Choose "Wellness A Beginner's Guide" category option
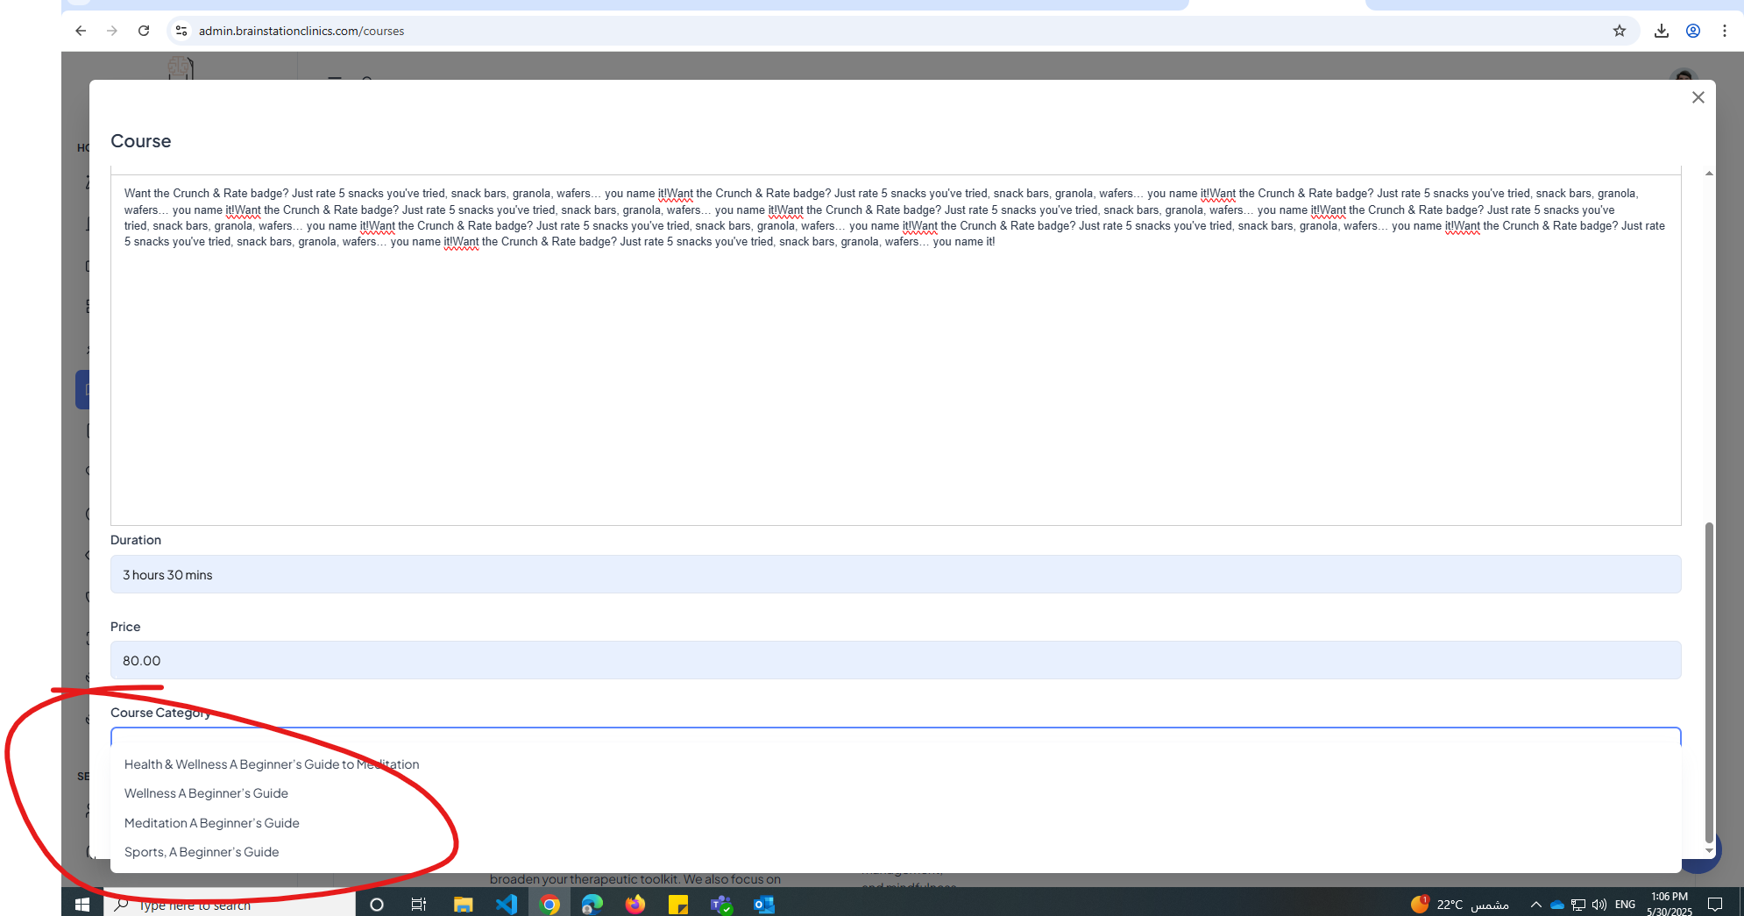This screenshot has width=1744, height=916. [x=206, y=793]
